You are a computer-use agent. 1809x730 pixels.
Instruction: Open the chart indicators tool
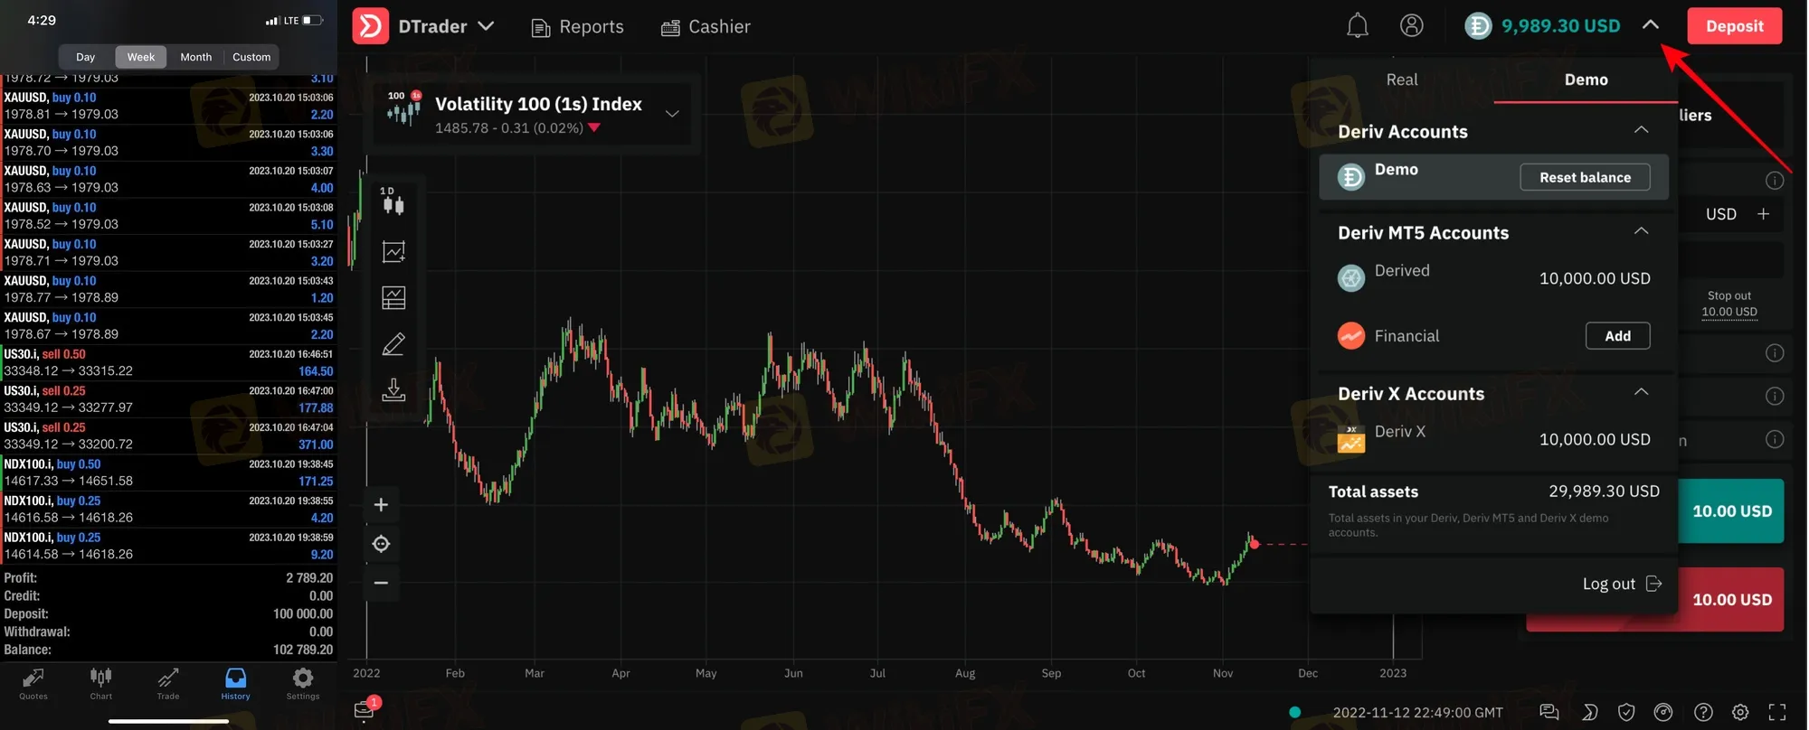tap(393, 251)
